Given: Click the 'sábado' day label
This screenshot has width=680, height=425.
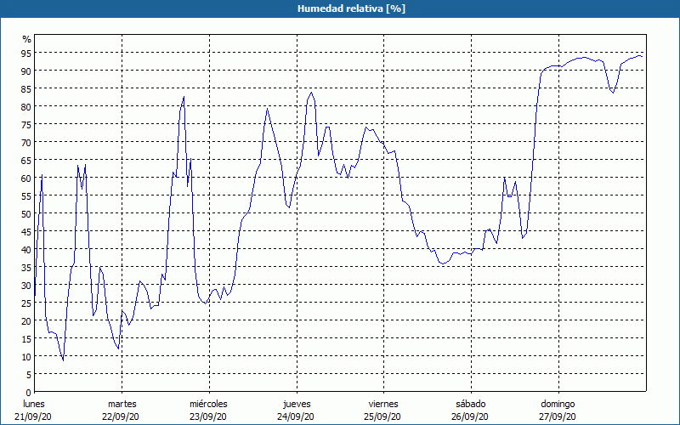Looking at the screenshot, I should pyautogui.click(x=471, y=404).
